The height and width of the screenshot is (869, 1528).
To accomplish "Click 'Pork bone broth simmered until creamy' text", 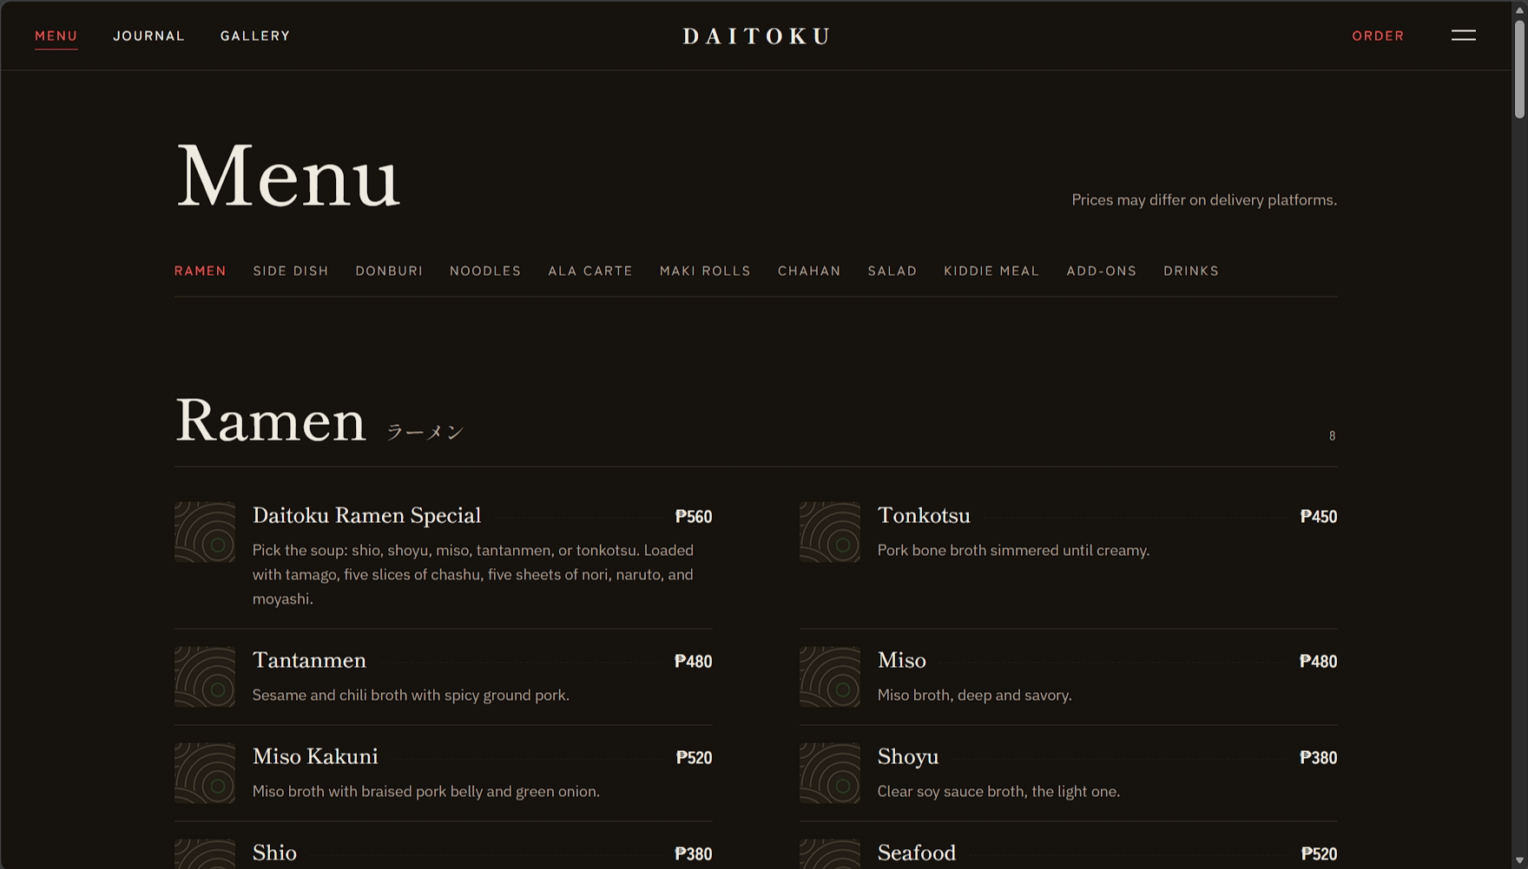I will pos(1013,550).
